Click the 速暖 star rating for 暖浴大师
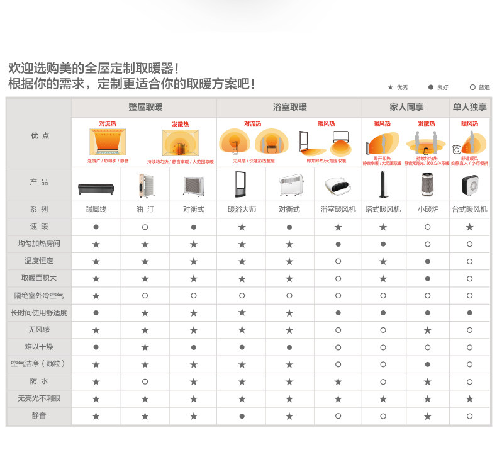Screen dimensions: 497x457 242,227
